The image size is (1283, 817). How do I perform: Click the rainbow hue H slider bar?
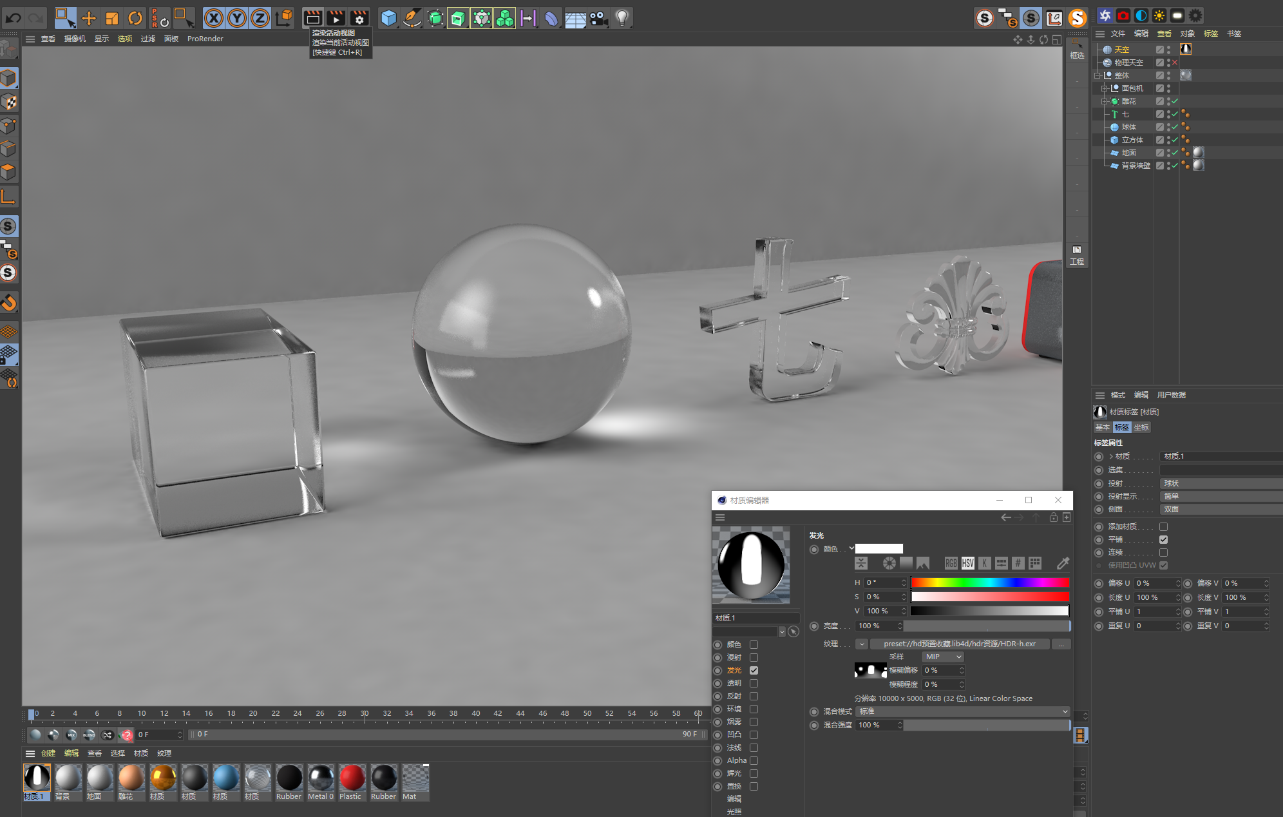(x=990, y=582)
